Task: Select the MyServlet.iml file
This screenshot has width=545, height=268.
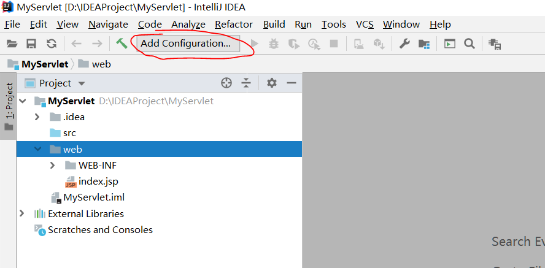Action: point(94,197)
